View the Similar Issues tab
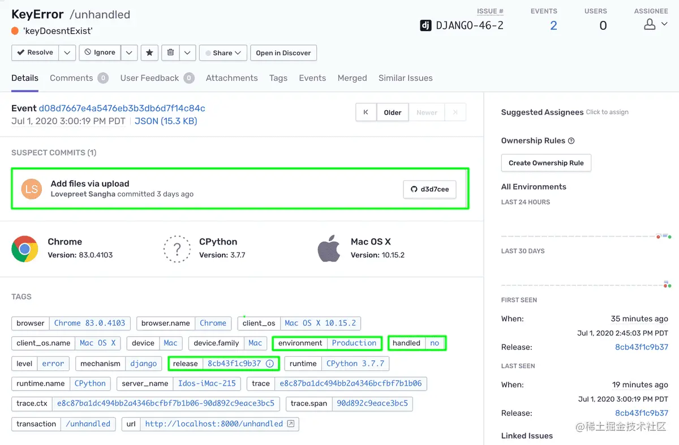This screenshot has height=445, width=679. pos(405,78)
